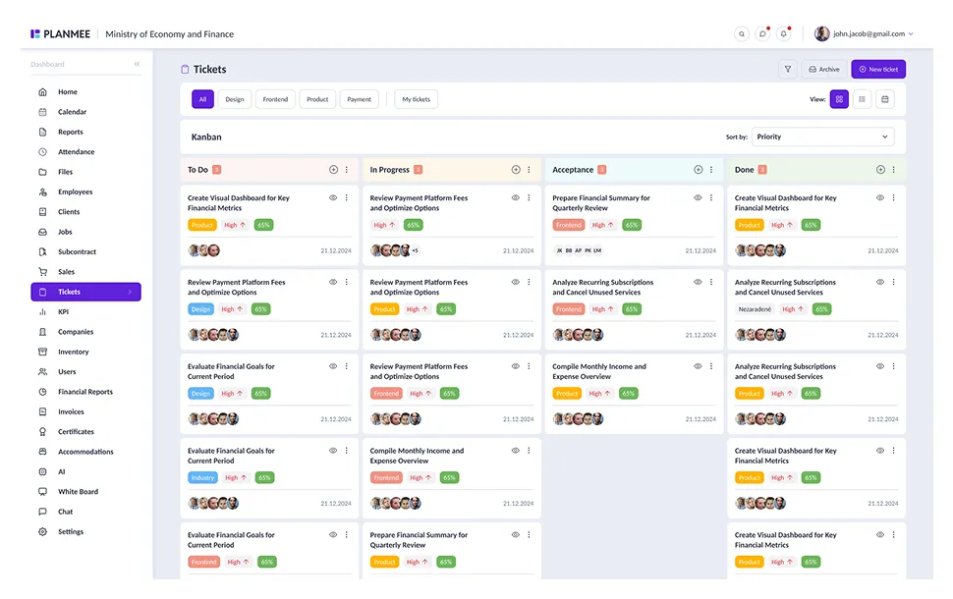Open the search icon in header
This screenshot has width=953, height=599.
click(x=741, y=34)
